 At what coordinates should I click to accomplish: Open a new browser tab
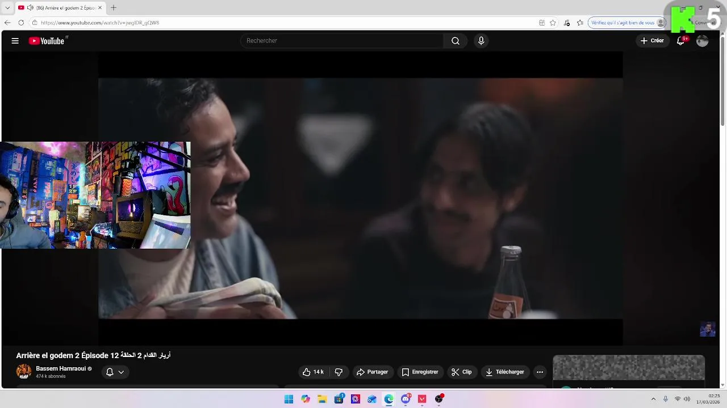(x=114, y=8)
